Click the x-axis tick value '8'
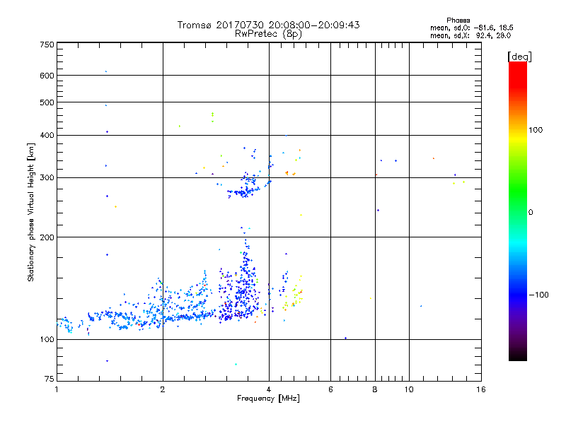Screen dimensions: 566x424 [375, 389]
